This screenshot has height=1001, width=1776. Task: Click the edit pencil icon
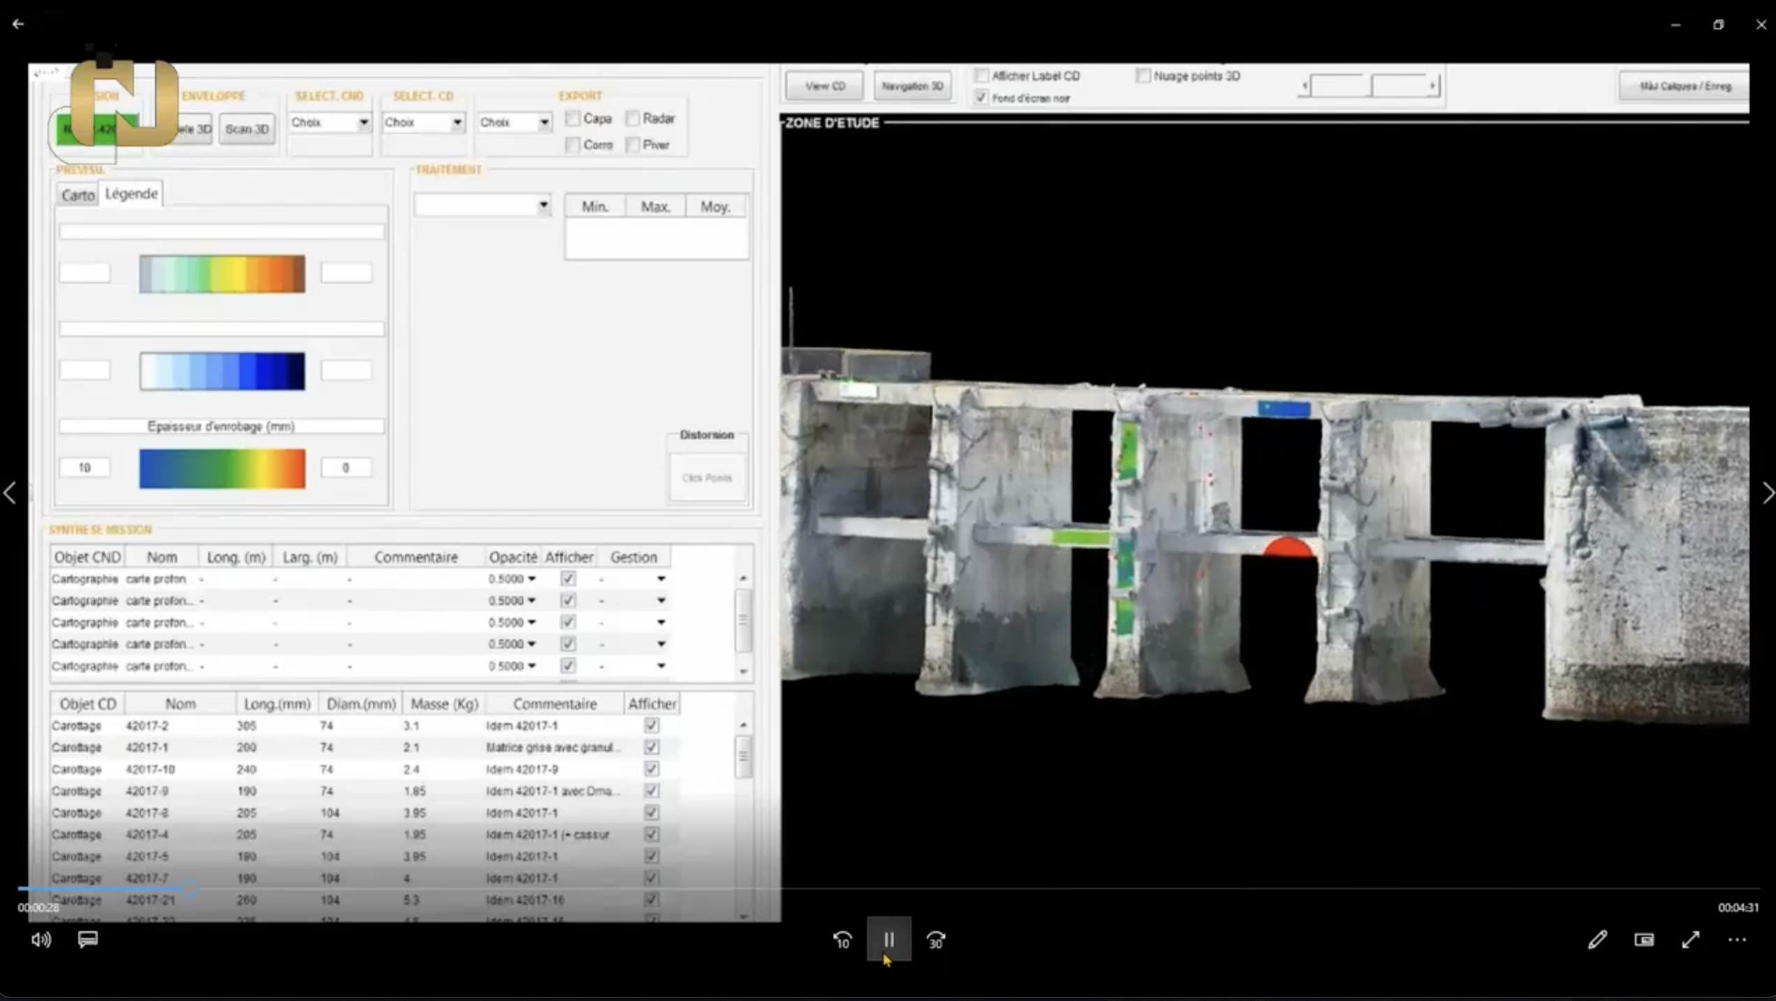pos(1597,940)
